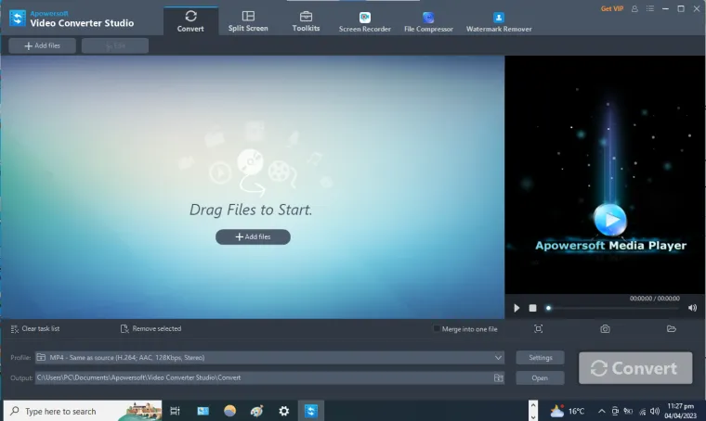
Task: Open the Settings gear on the taskbar
Action: pos(283,411)
